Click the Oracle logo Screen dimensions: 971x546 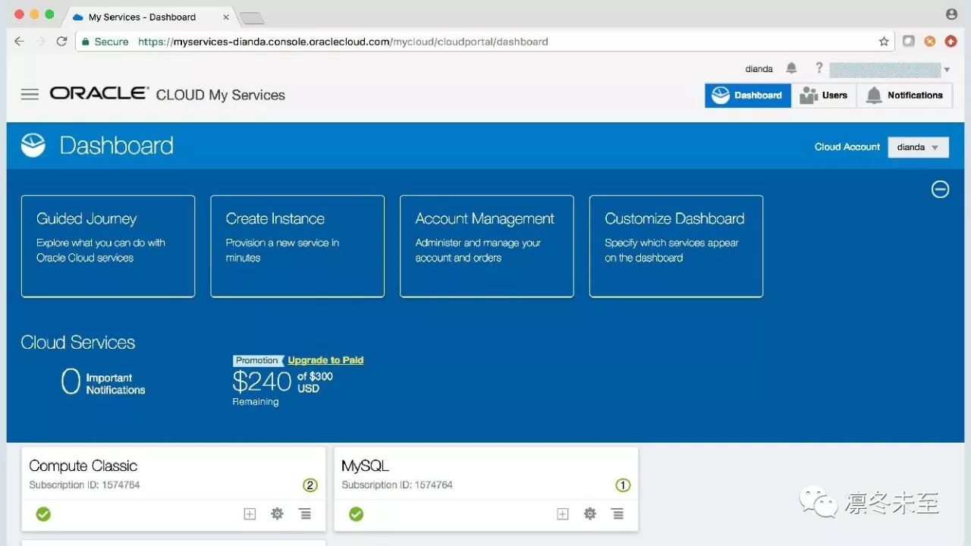(x=99, y=93)
